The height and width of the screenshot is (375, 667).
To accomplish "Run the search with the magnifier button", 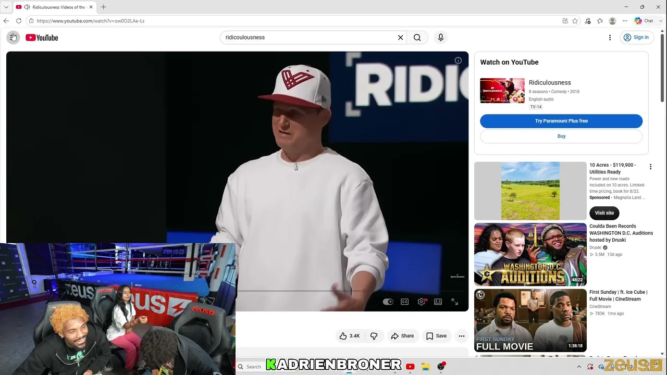I will pos(417,37).
